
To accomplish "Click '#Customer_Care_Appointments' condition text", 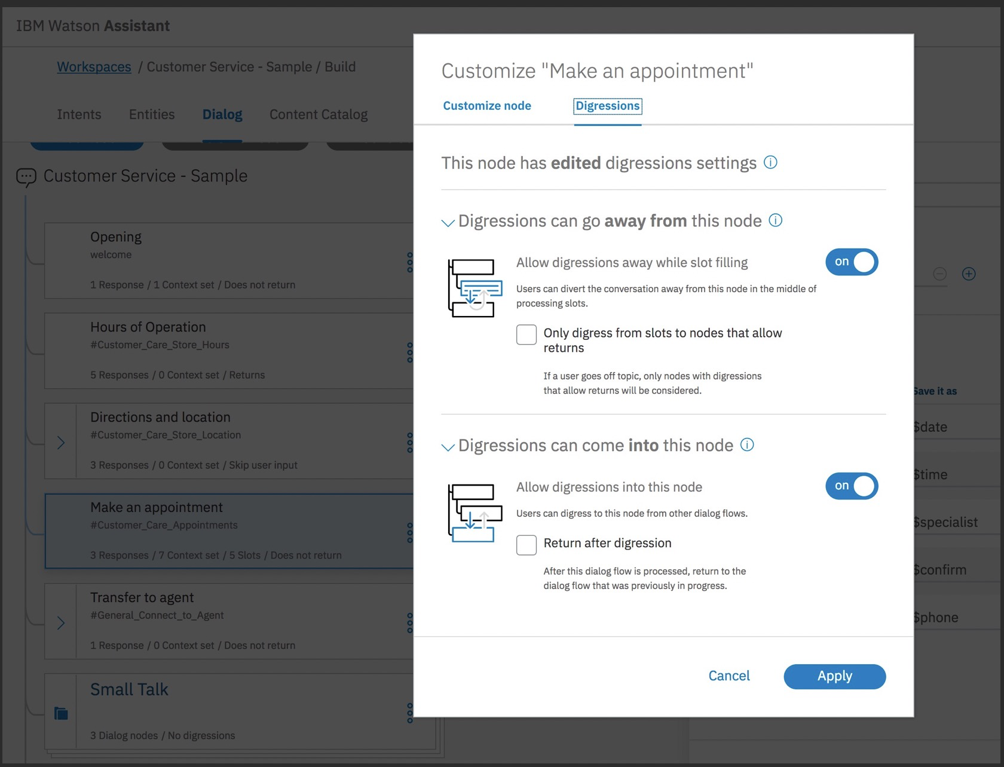I will click(x=164, y=525).
